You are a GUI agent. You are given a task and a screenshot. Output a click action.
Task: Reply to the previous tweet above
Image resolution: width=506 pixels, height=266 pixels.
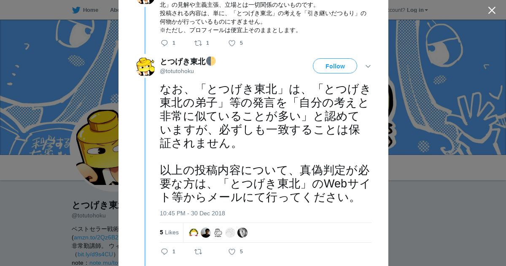click(x=165, y=43)
